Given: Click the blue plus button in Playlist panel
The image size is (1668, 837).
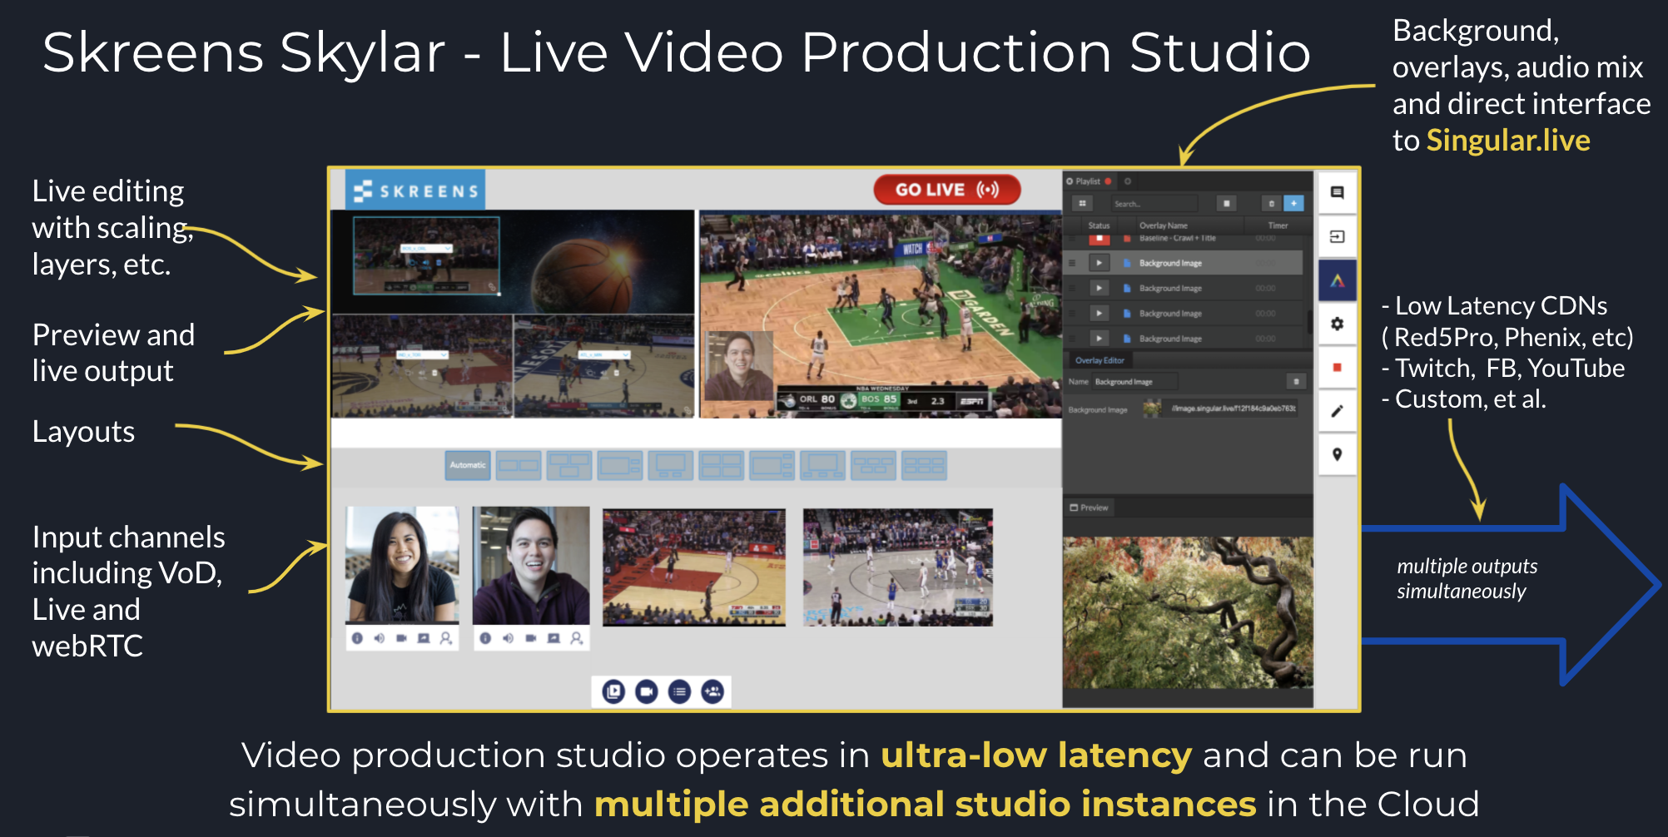Looking at the screenshot, I should coord(1293,202).
